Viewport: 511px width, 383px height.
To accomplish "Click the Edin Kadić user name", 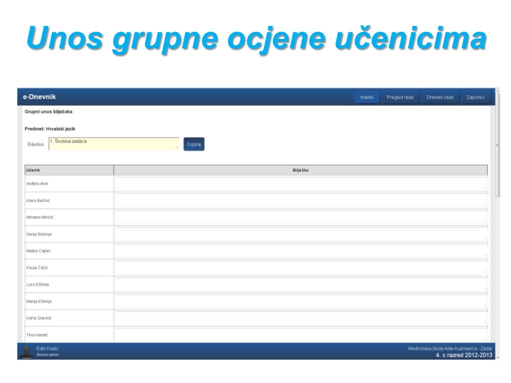I will (47, 349).
